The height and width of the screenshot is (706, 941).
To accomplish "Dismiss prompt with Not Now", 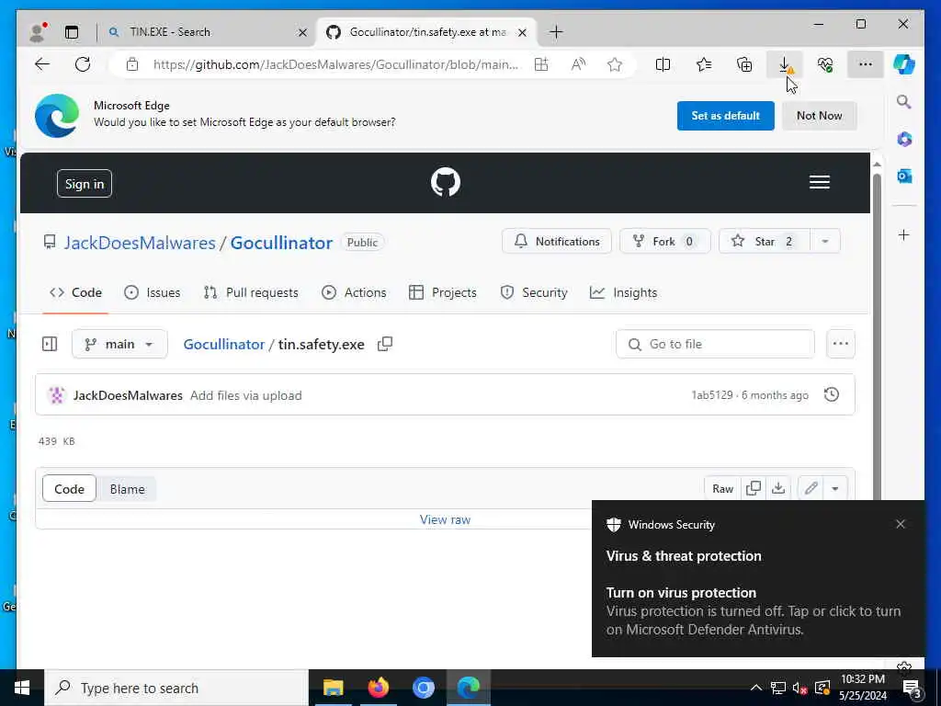I will pos(819,116).
